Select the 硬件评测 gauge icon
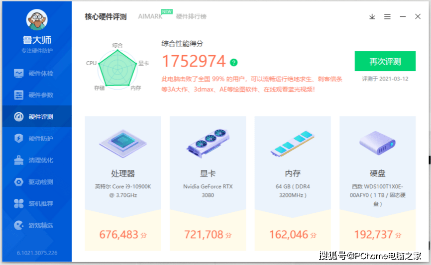The height and width of the screenshot is (265, 431). point(19,117)
